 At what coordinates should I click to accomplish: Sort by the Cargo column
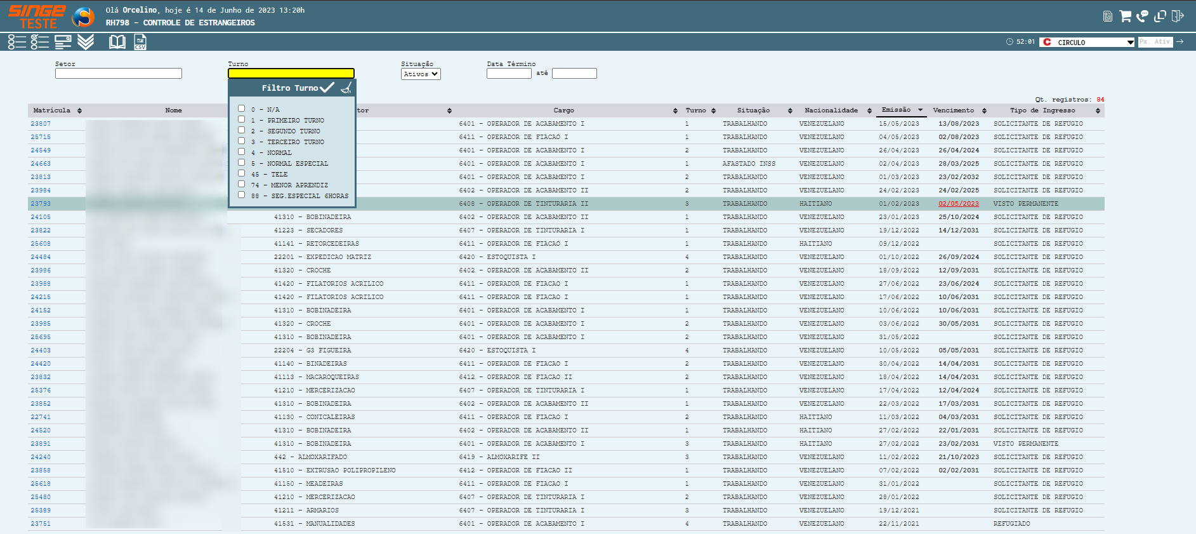pyautogui.click(x=563, y=110)
